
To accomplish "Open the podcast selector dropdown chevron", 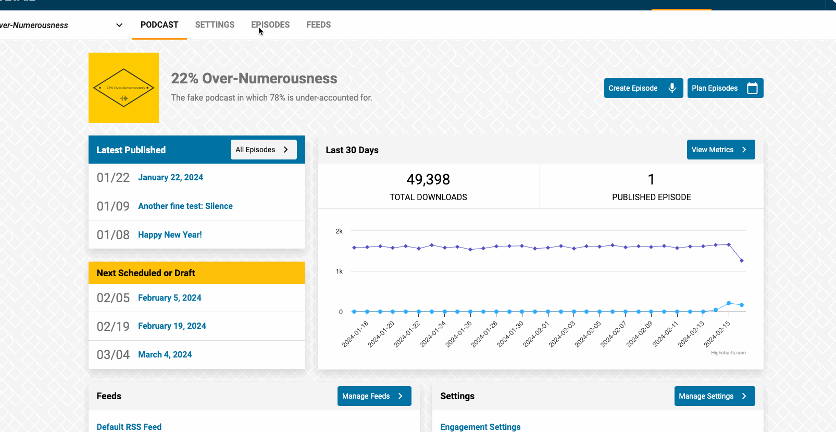I will 119,25.
